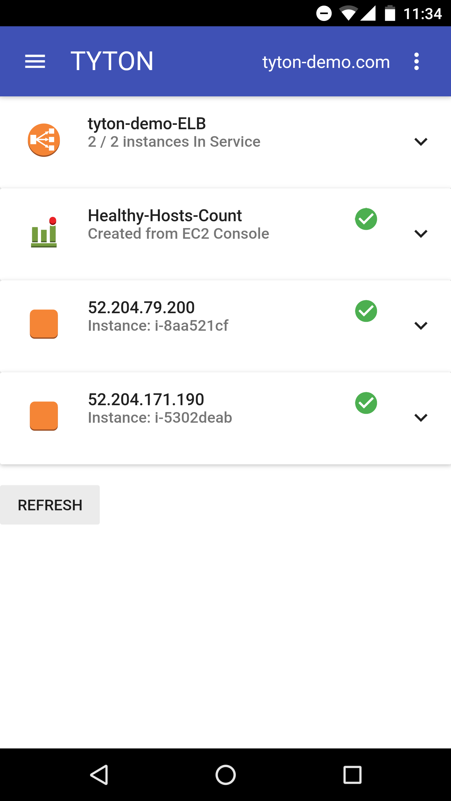Expand the tyton-demo-ELB card
This screenshot has width=451, height=801.
tap(421, 142)
